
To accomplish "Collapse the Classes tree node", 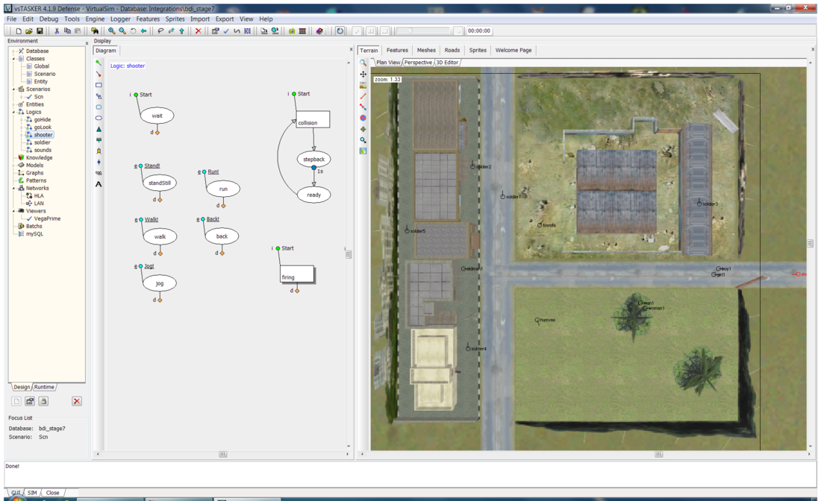I will pyautogui.click(x=13, y=59).
